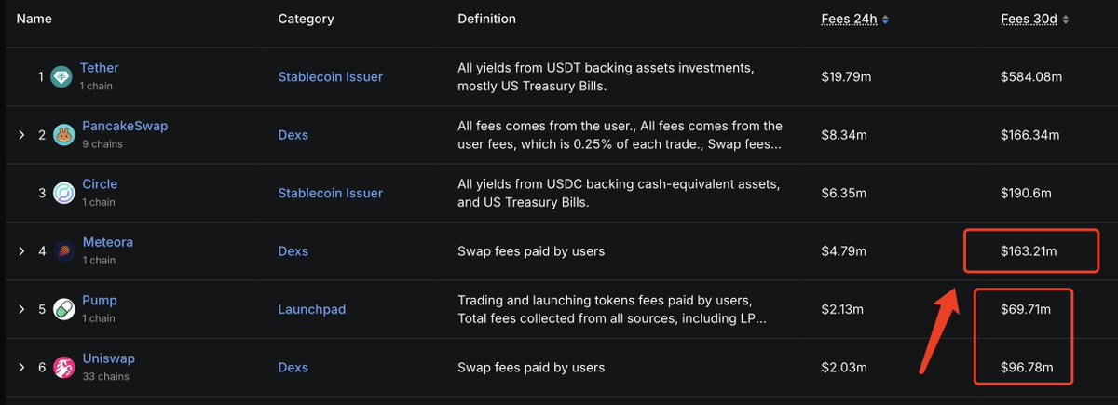Screen dimensions: 1118x405
Task: Sort by the Fees 24h arrow icon
Action: click(x=885, y=19)
